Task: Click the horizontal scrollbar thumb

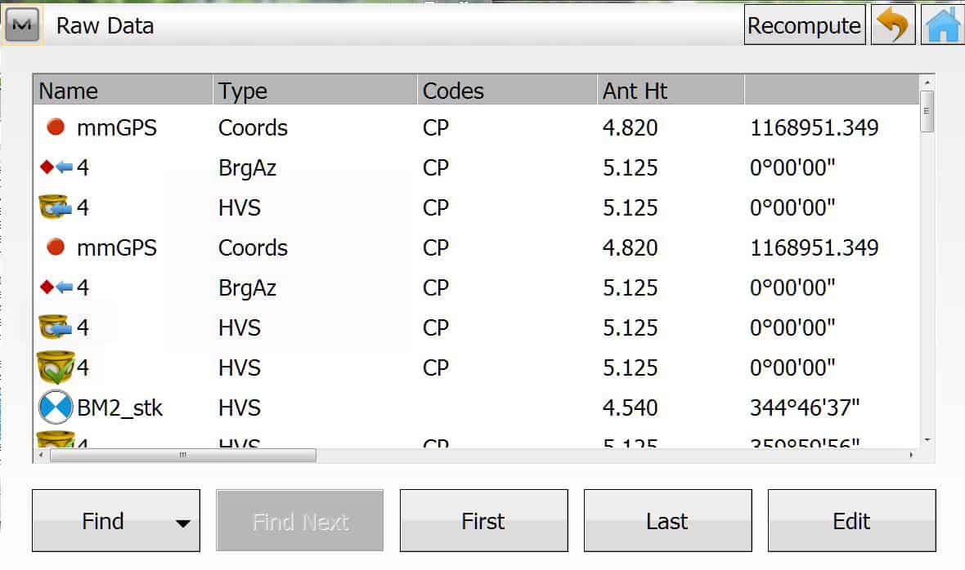Action: click(x=183, y=455)
